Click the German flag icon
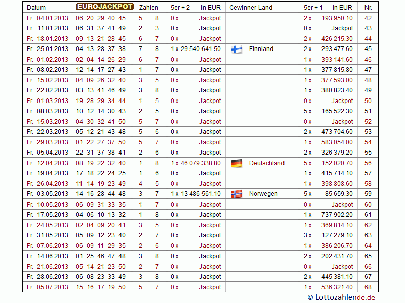Image resolution: width=405 pixels, height=303 pixels. click(x=236, y=163)
